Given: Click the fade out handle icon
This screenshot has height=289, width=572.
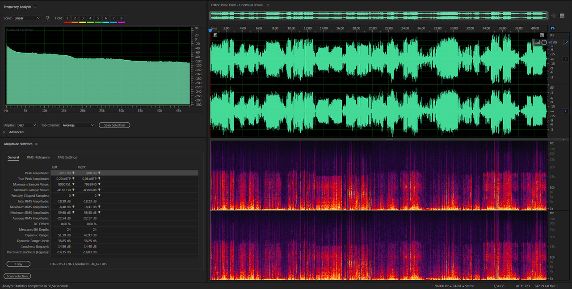Looking at the screenshot, I should [542, 35].
